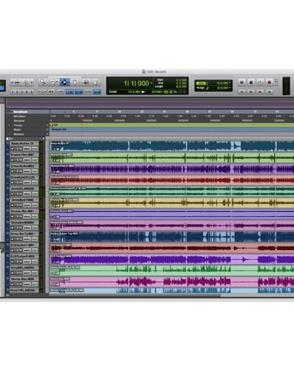Image resolution: width=294 pixels, height=367 pixels.
Task: Click the transport Record button
Action: (269, 83)
